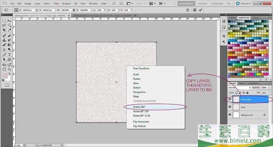Open the CS Live dropdown

[243, 3]
